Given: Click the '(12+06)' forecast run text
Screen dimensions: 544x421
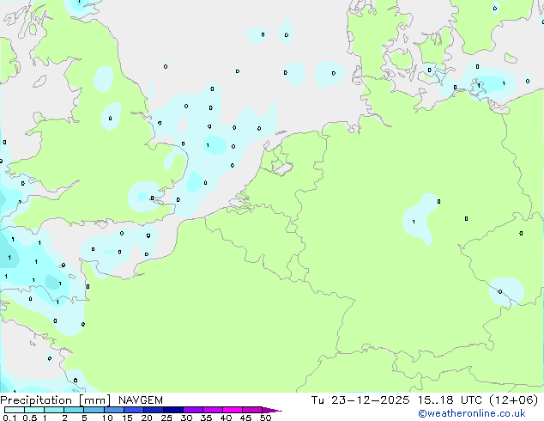Looking at the screenshot, I should pos(513,400).
